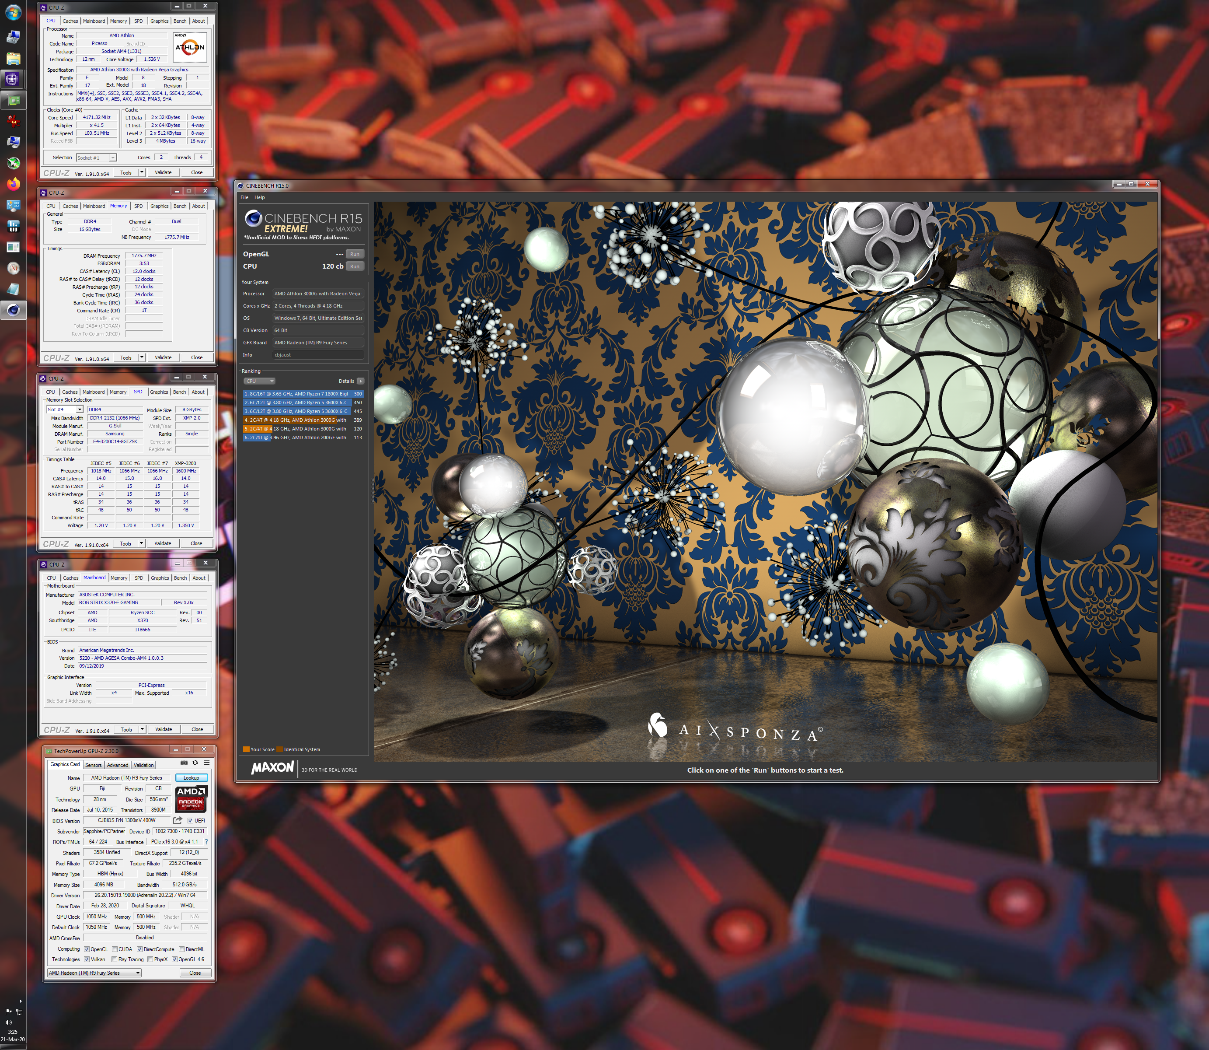Click the Tools button in the CPU-Z SPD-tab window
1209x1050 pixels.
(125, 543)
